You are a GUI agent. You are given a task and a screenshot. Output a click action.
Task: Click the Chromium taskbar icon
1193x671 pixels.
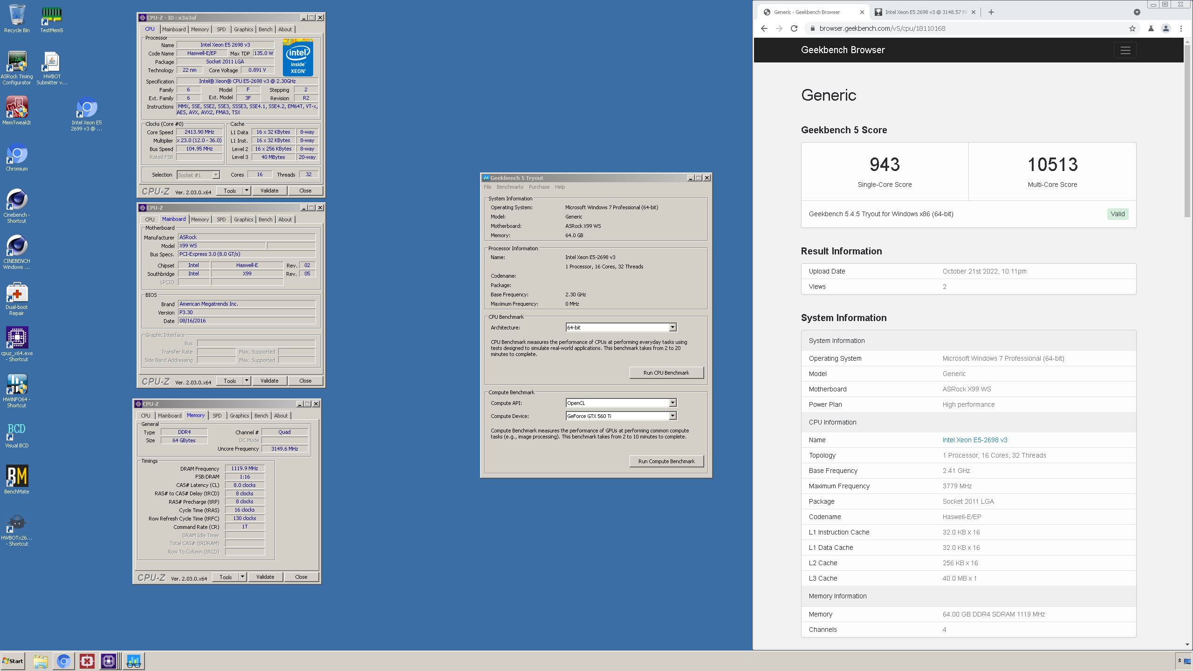(x=64, y=661)
